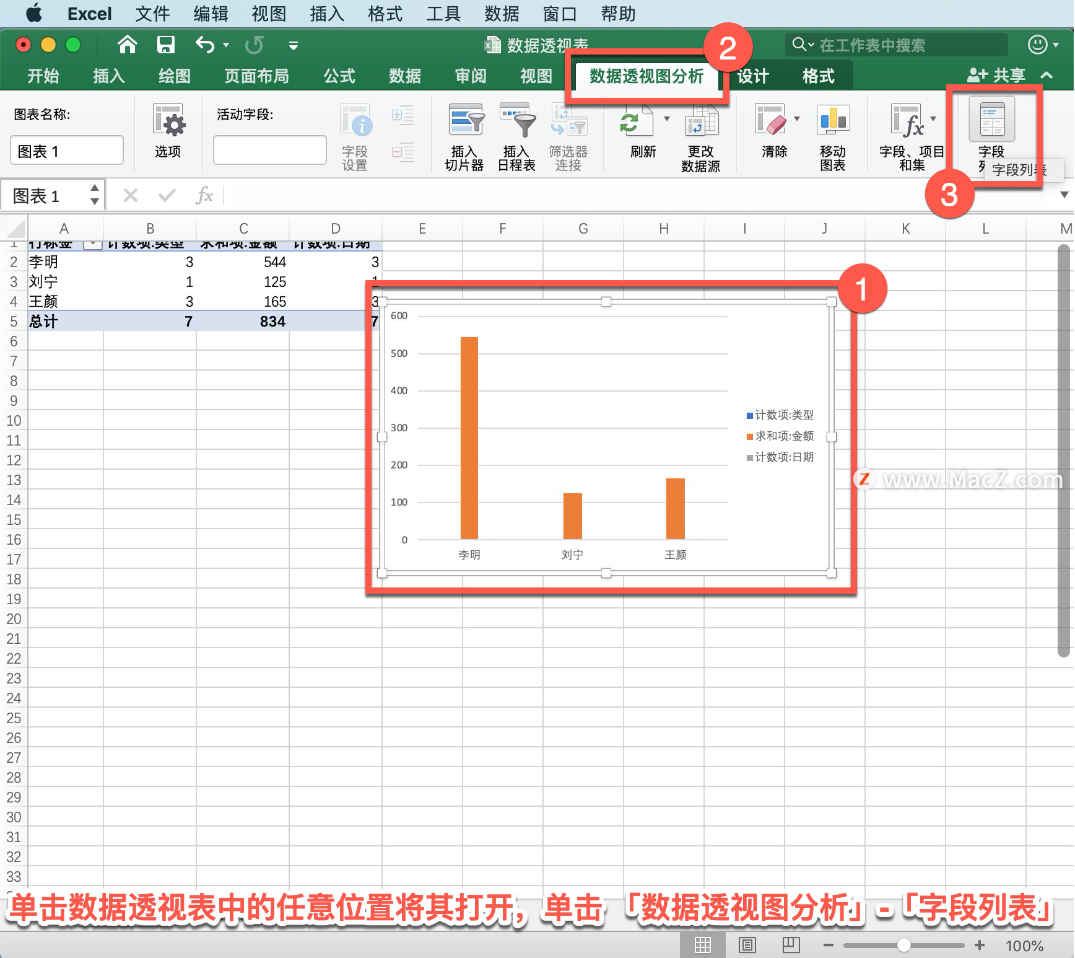Refresh data with 刷新 icon
This screenshot has height=958, width=1075.
(x=637, y=120)
